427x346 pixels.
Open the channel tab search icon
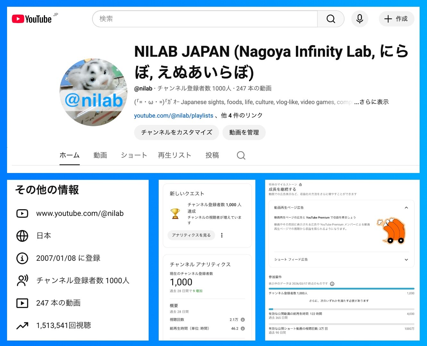[241, 155]
